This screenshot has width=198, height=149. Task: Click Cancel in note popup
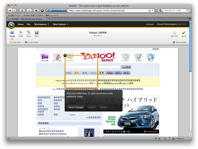point(92,107)
